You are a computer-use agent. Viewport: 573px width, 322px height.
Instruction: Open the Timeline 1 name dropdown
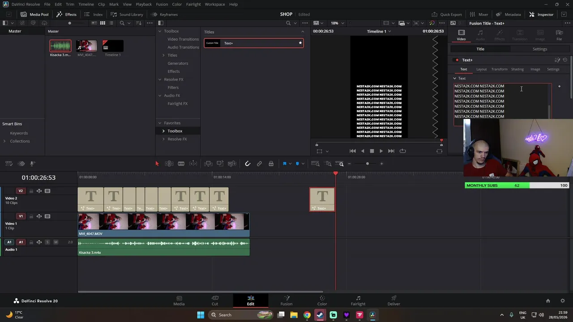pos(379,31)
